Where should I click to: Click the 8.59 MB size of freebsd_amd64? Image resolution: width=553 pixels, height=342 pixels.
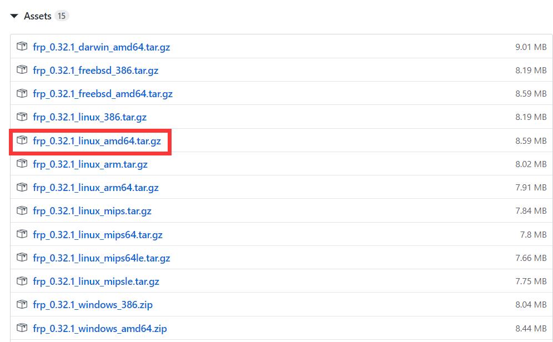tap(531, 94)
